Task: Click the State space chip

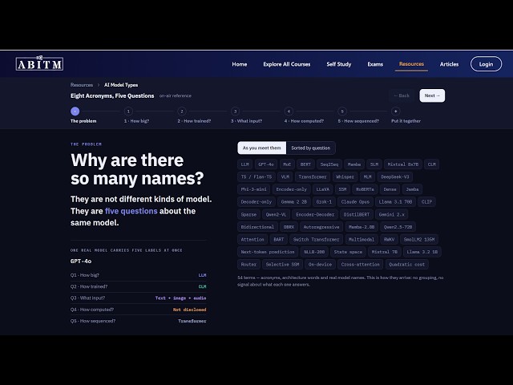Action: [x=348, y=252]
